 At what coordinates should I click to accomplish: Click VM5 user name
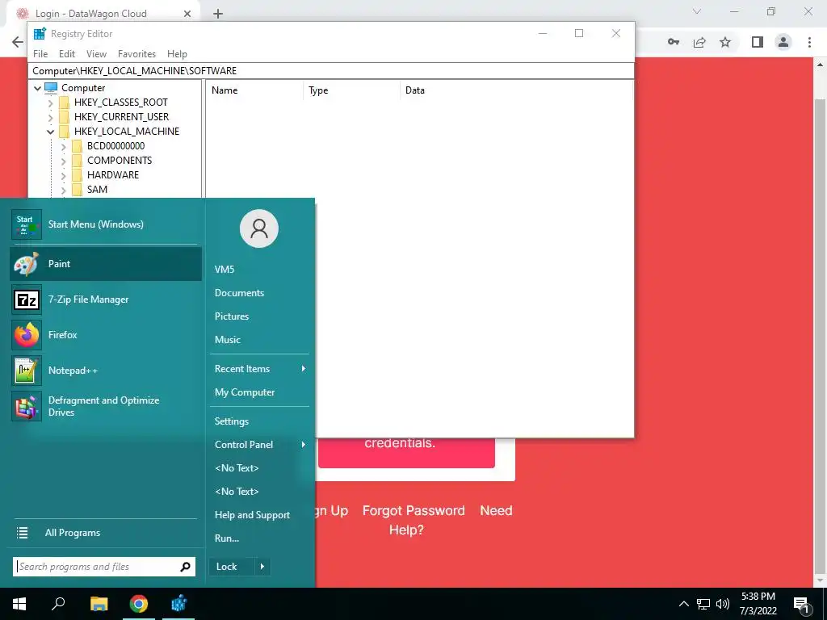click(x=225, y=270)
